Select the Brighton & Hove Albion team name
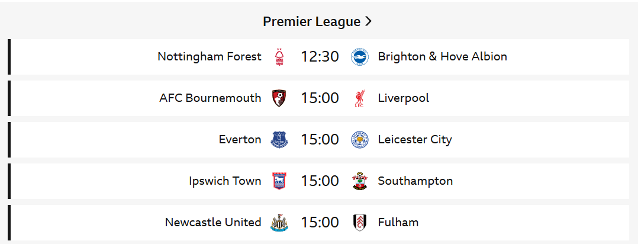 (x=442, y=57)
